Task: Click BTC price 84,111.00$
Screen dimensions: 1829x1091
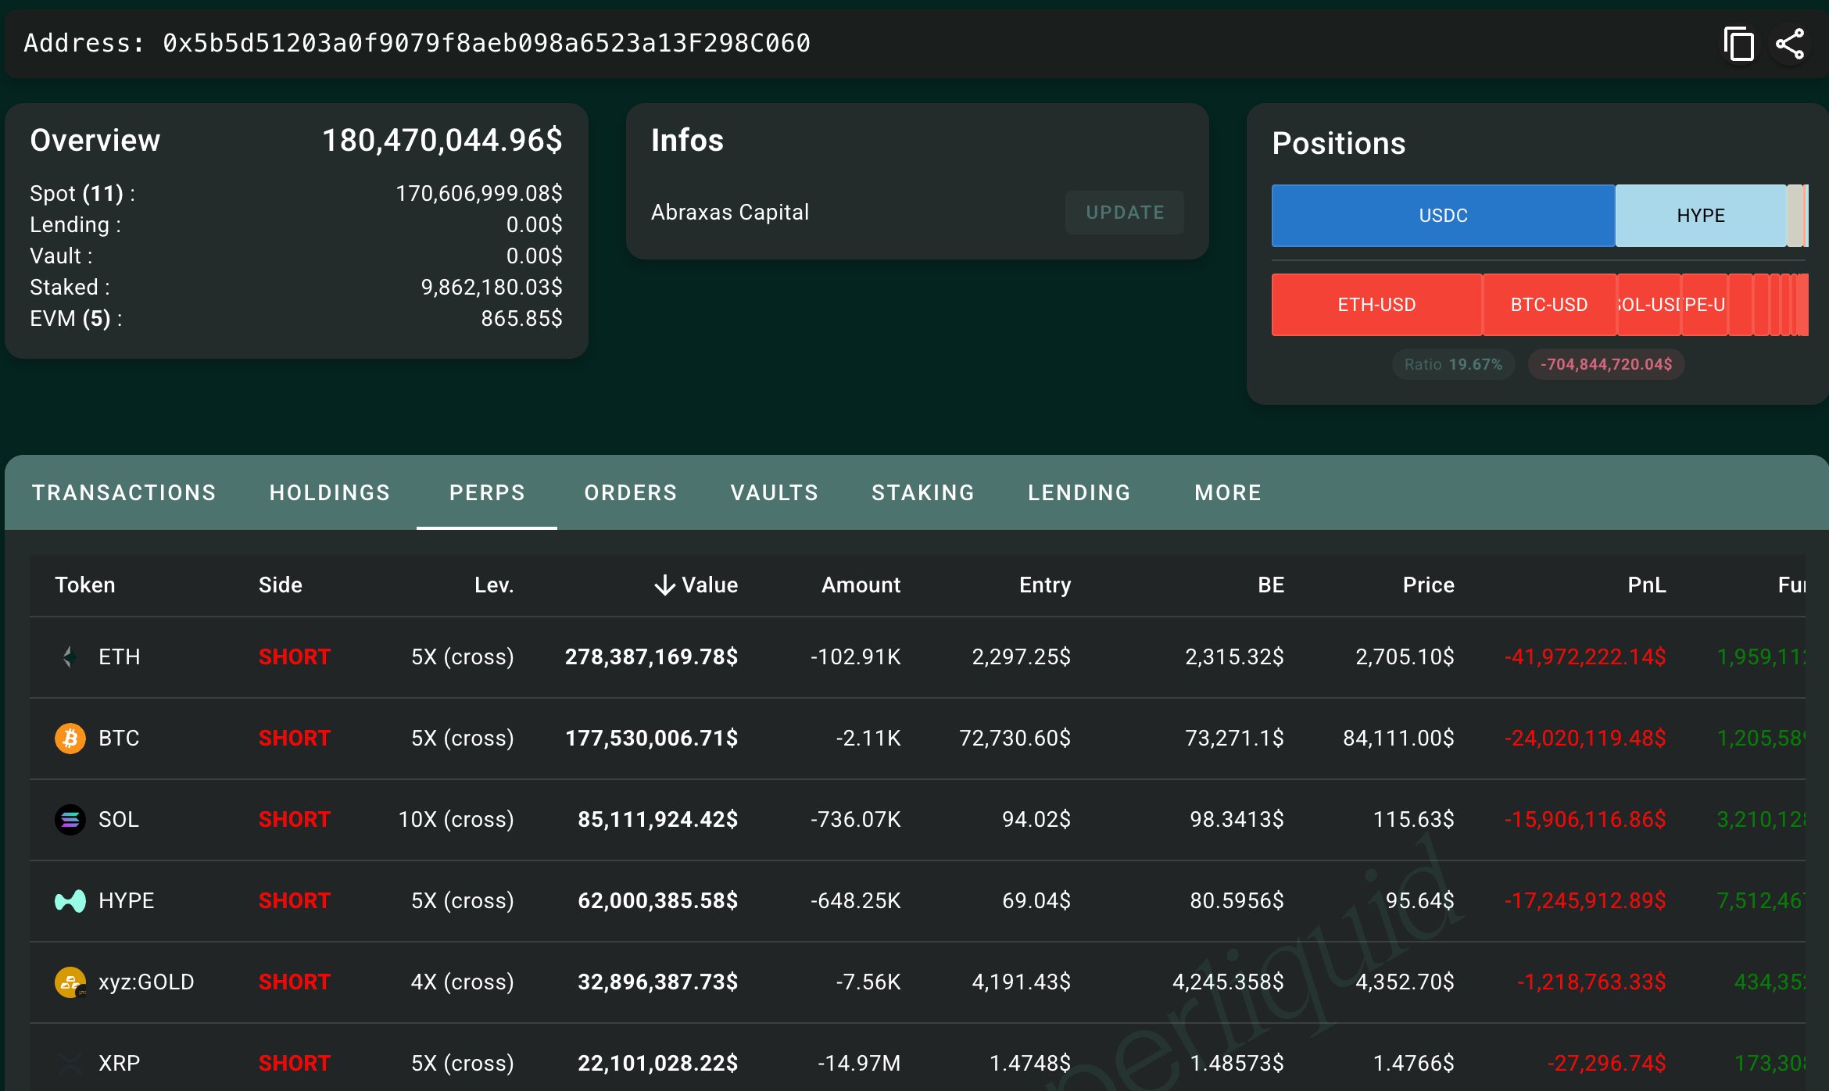Action: coord(1399,739)
